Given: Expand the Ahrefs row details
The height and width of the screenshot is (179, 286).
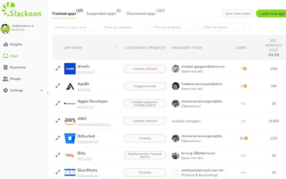Looking at the screenshot, I should point(58,68).
